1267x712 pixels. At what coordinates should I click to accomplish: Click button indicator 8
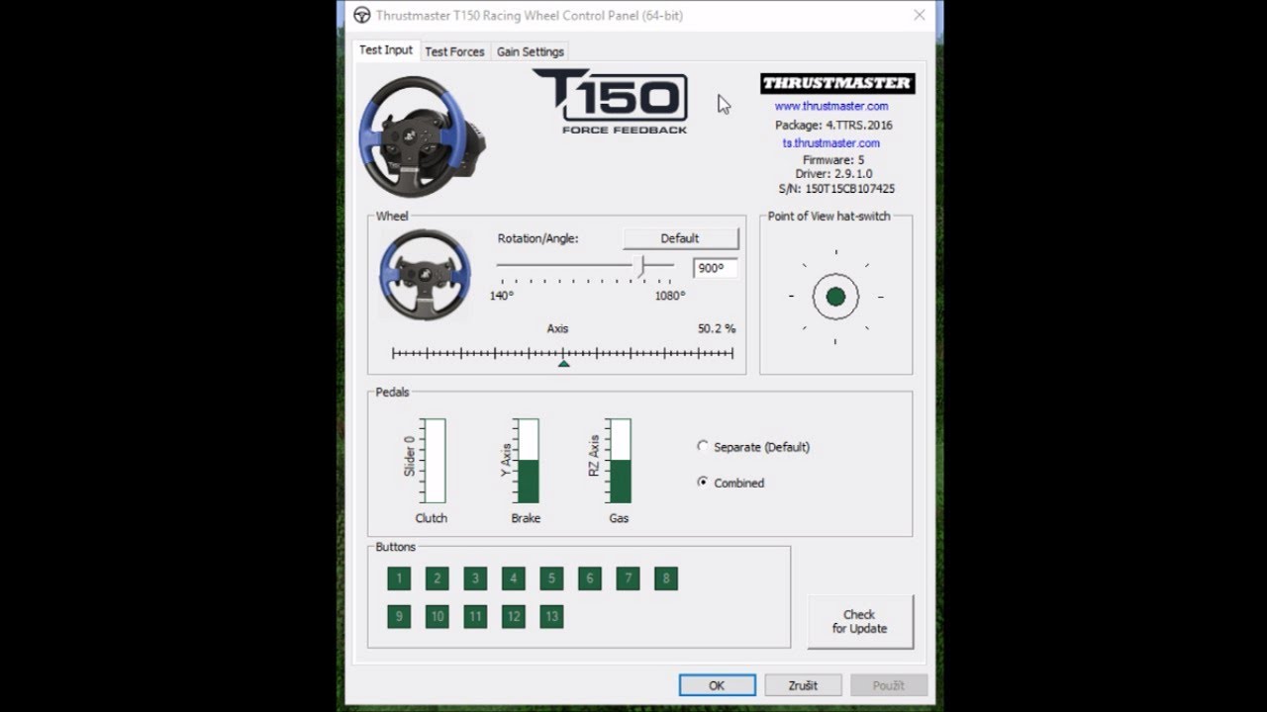point(666,578)
